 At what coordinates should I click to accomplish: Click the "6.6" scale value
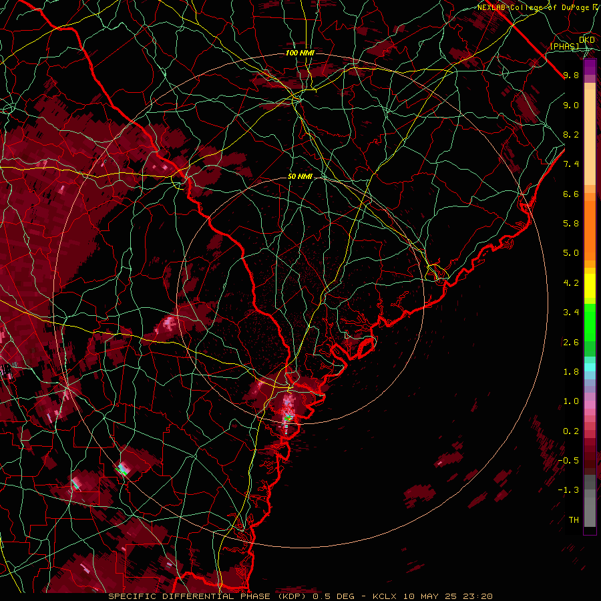click(x=571, y=194)
